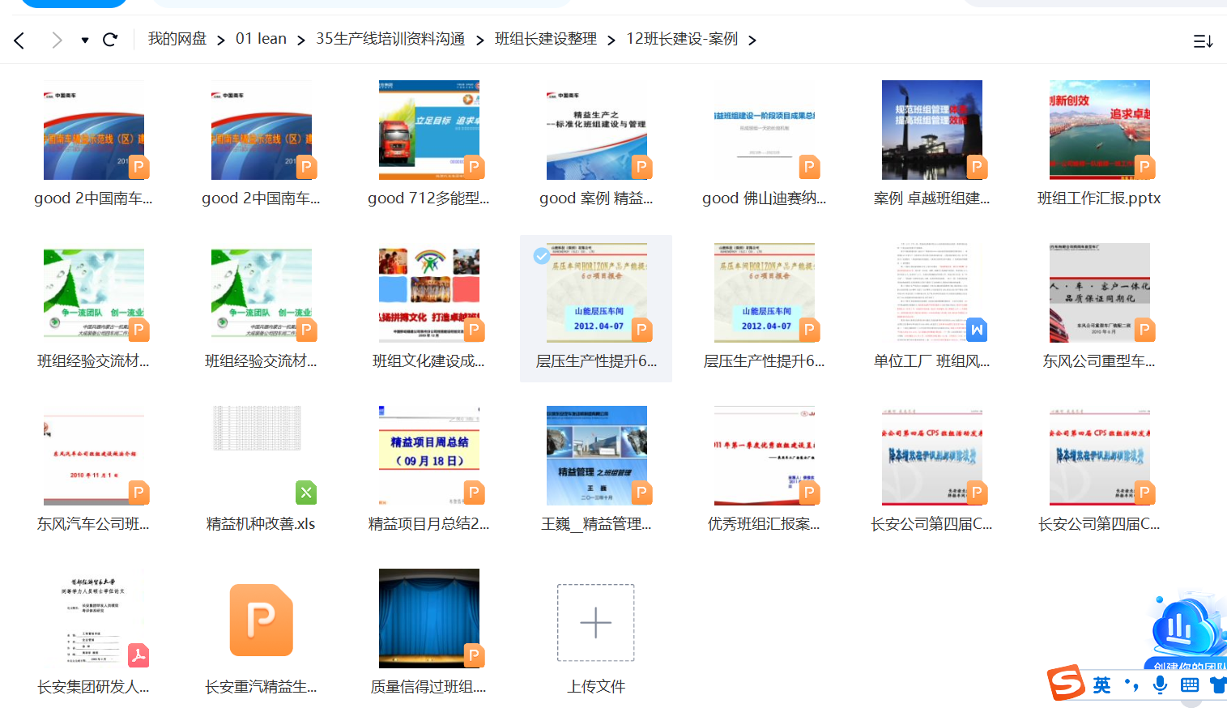
Task: Select the 质量信得过班组 curtain thumbnail
Action: point(428,617)
